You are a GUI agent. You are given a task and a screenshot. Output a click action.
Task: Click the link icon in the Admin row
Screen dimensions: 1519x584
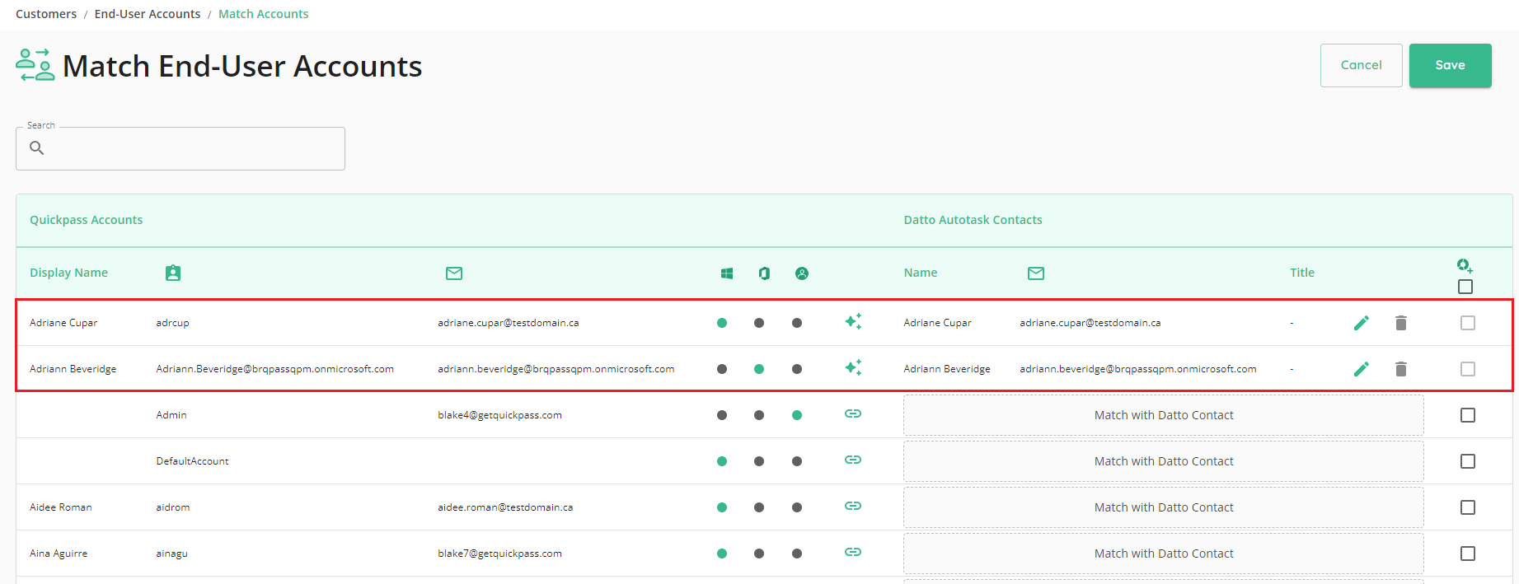[853, 413]
